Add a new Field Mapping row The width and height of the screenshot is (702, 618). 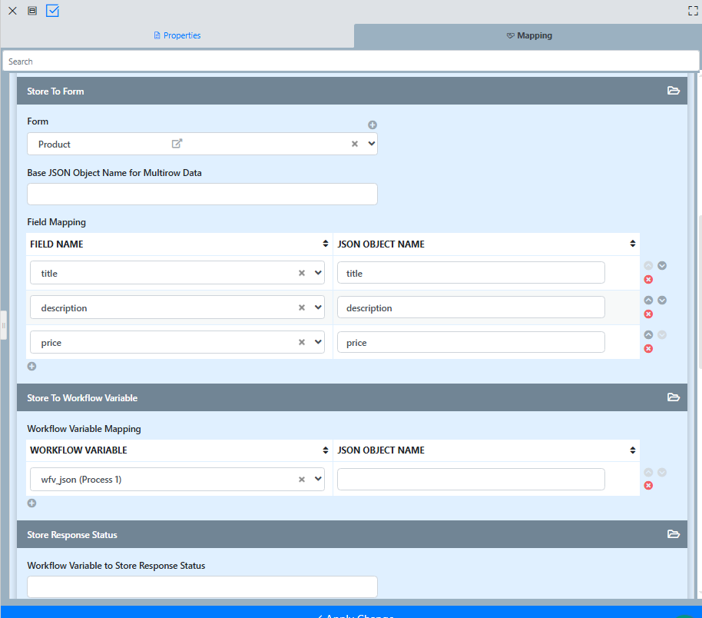[x=31, y=367]
